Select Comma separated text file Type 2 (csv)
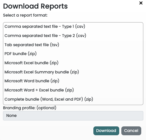146x140 pixels. [73, 36]
